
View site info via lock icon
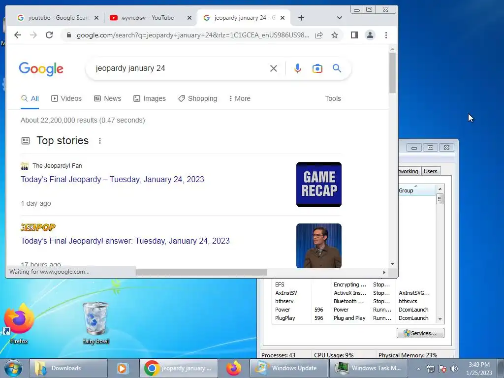68,35
